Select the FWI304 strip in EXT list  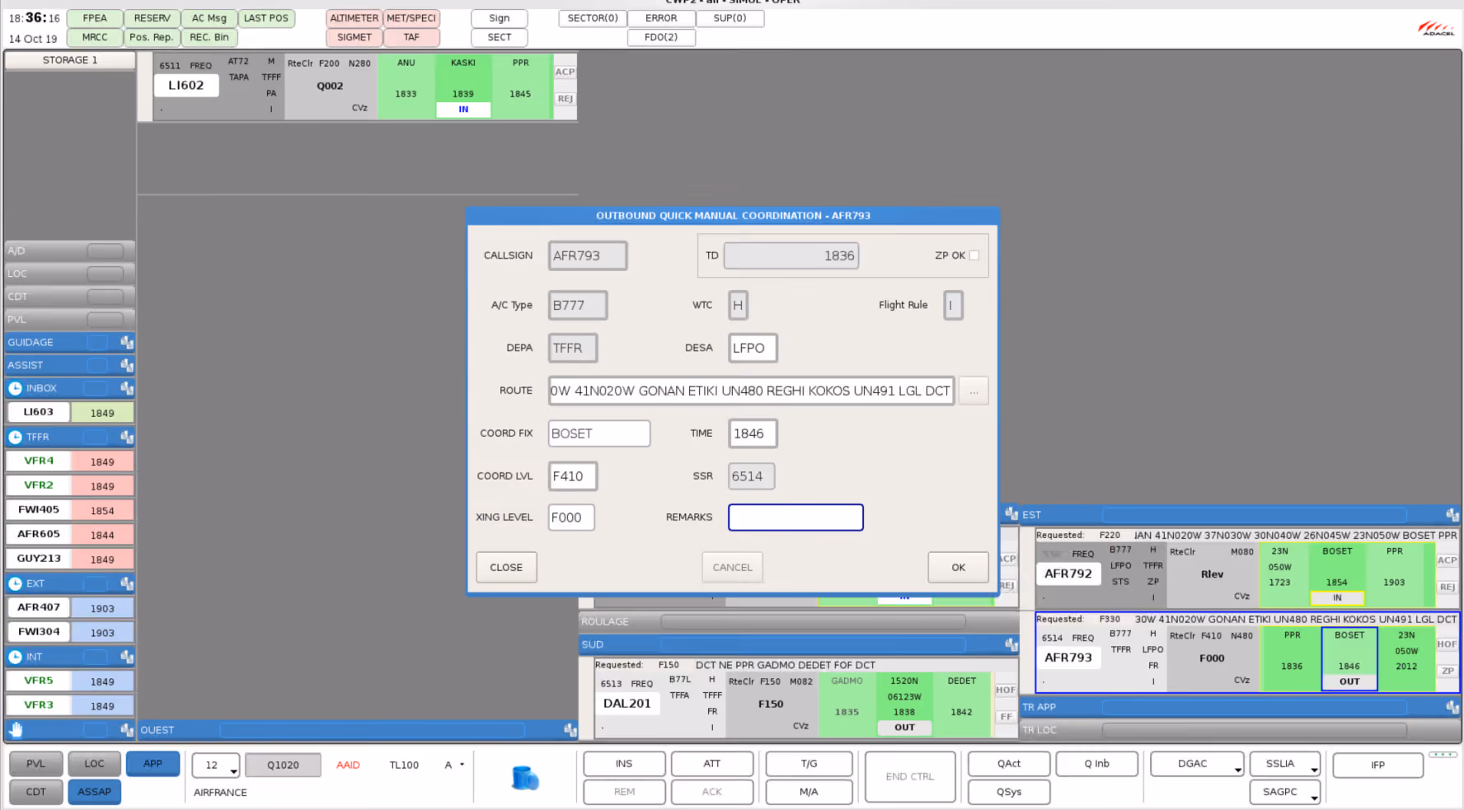pos(70,632)
